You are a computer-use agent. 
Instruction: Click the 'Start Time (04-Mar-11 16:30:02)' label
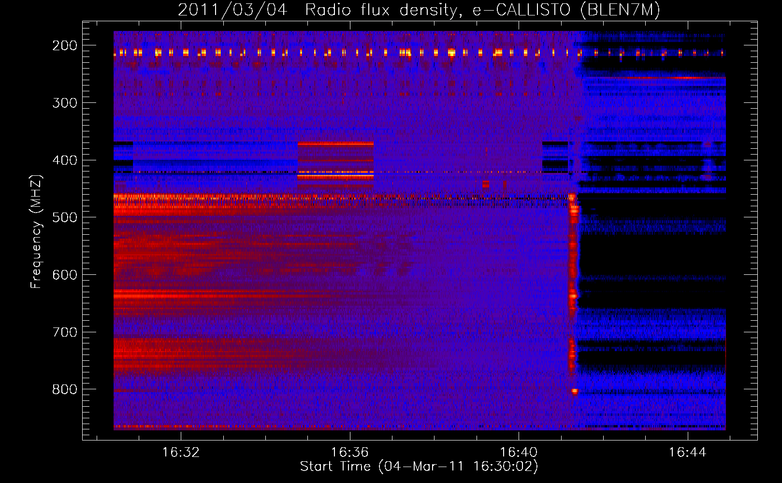click(419, 467)
